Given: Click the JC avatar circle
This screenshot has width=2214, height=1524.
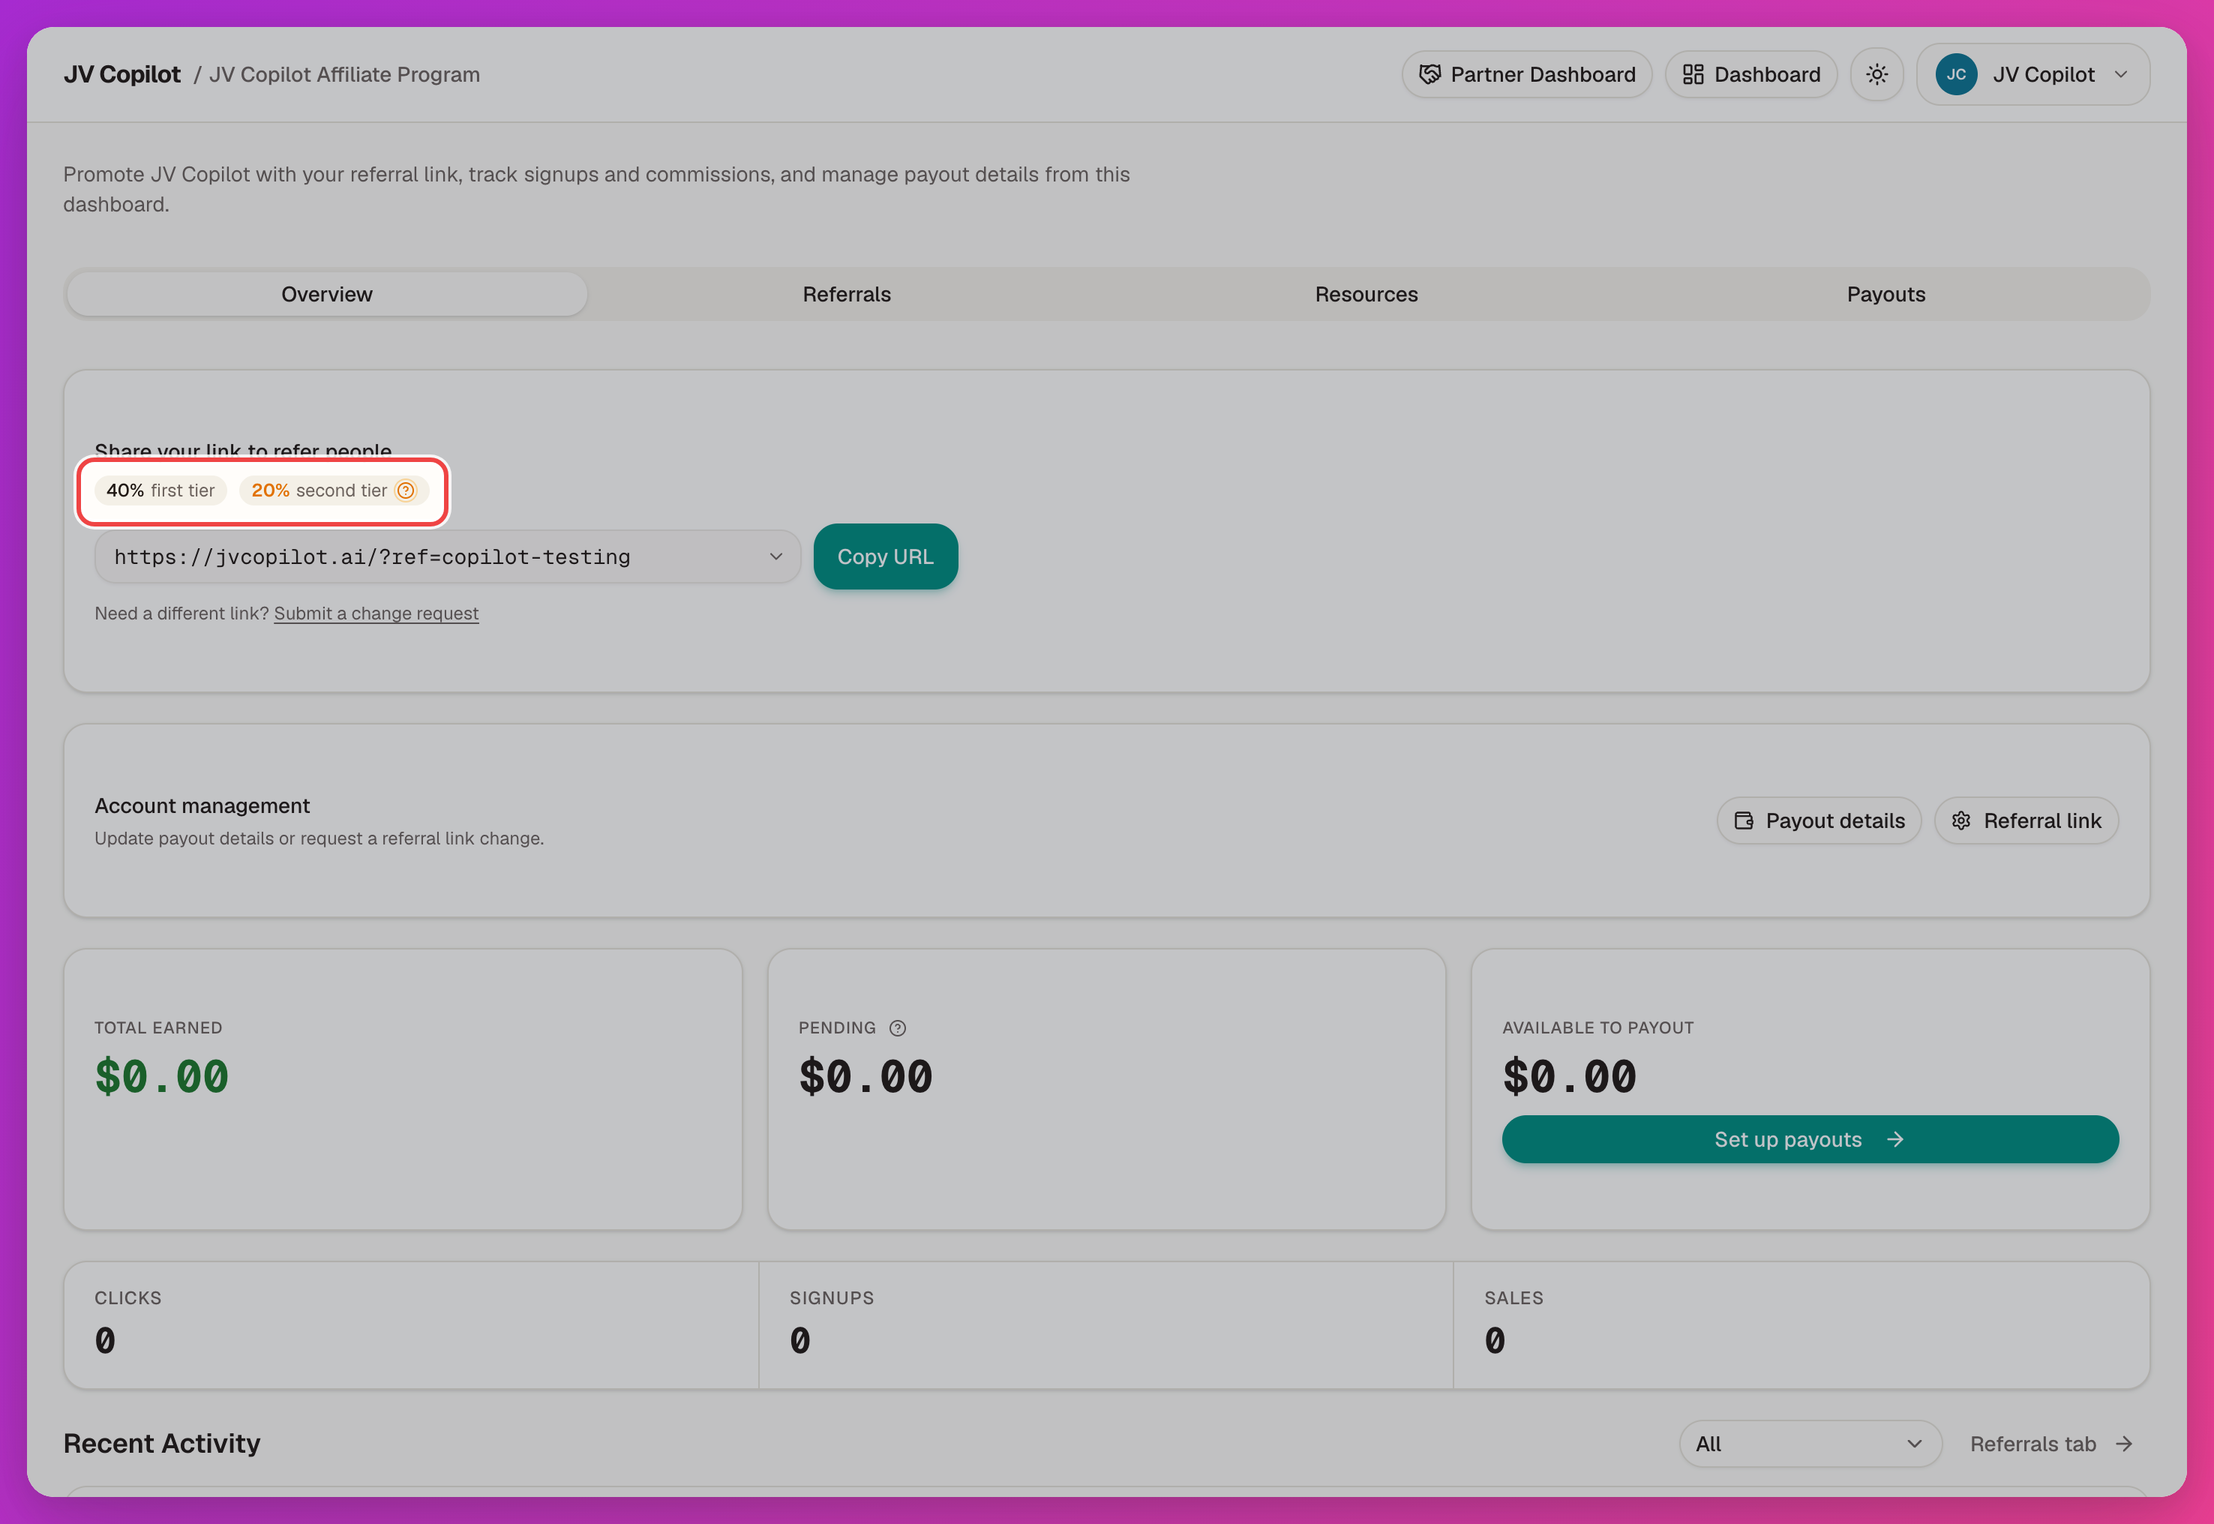Looking at the screenshot, I should point(1955,74).
